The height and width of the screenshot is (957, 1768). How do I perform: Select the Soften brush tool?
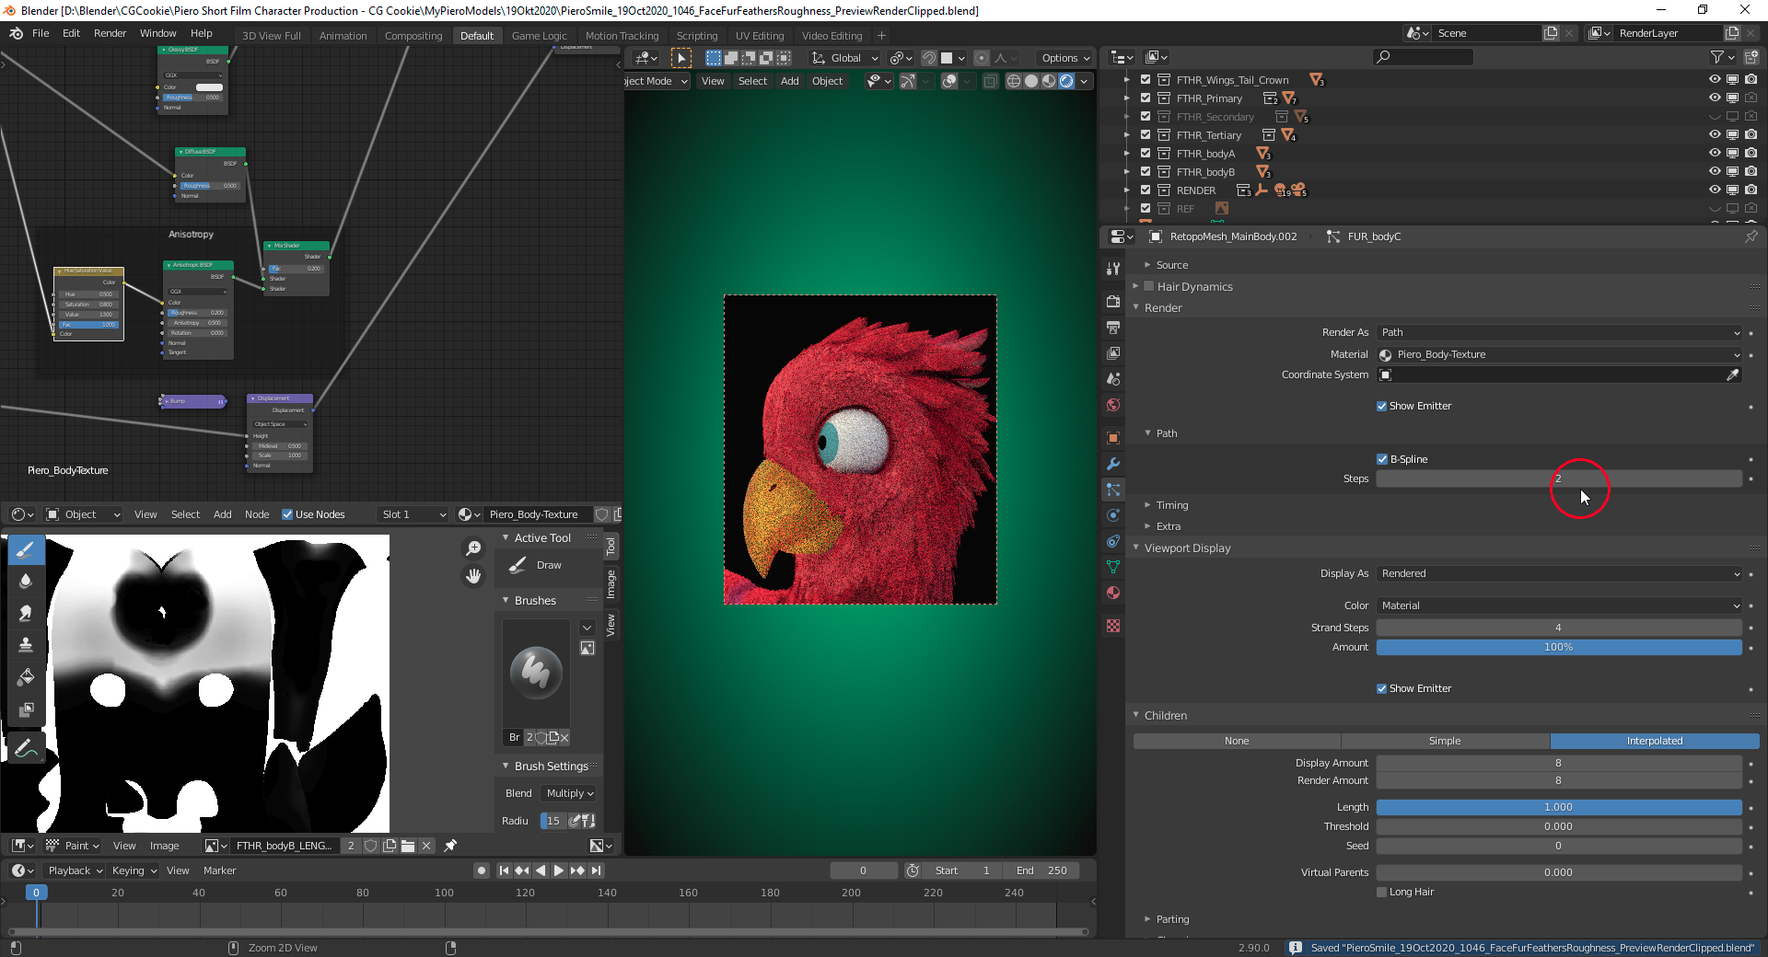26,581
